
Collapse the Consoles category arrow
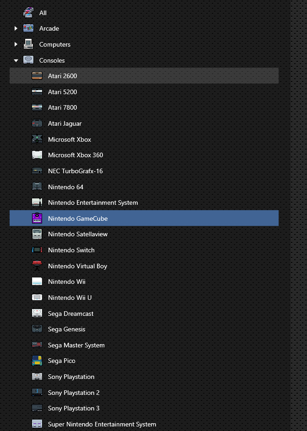[x=16, y=60]
